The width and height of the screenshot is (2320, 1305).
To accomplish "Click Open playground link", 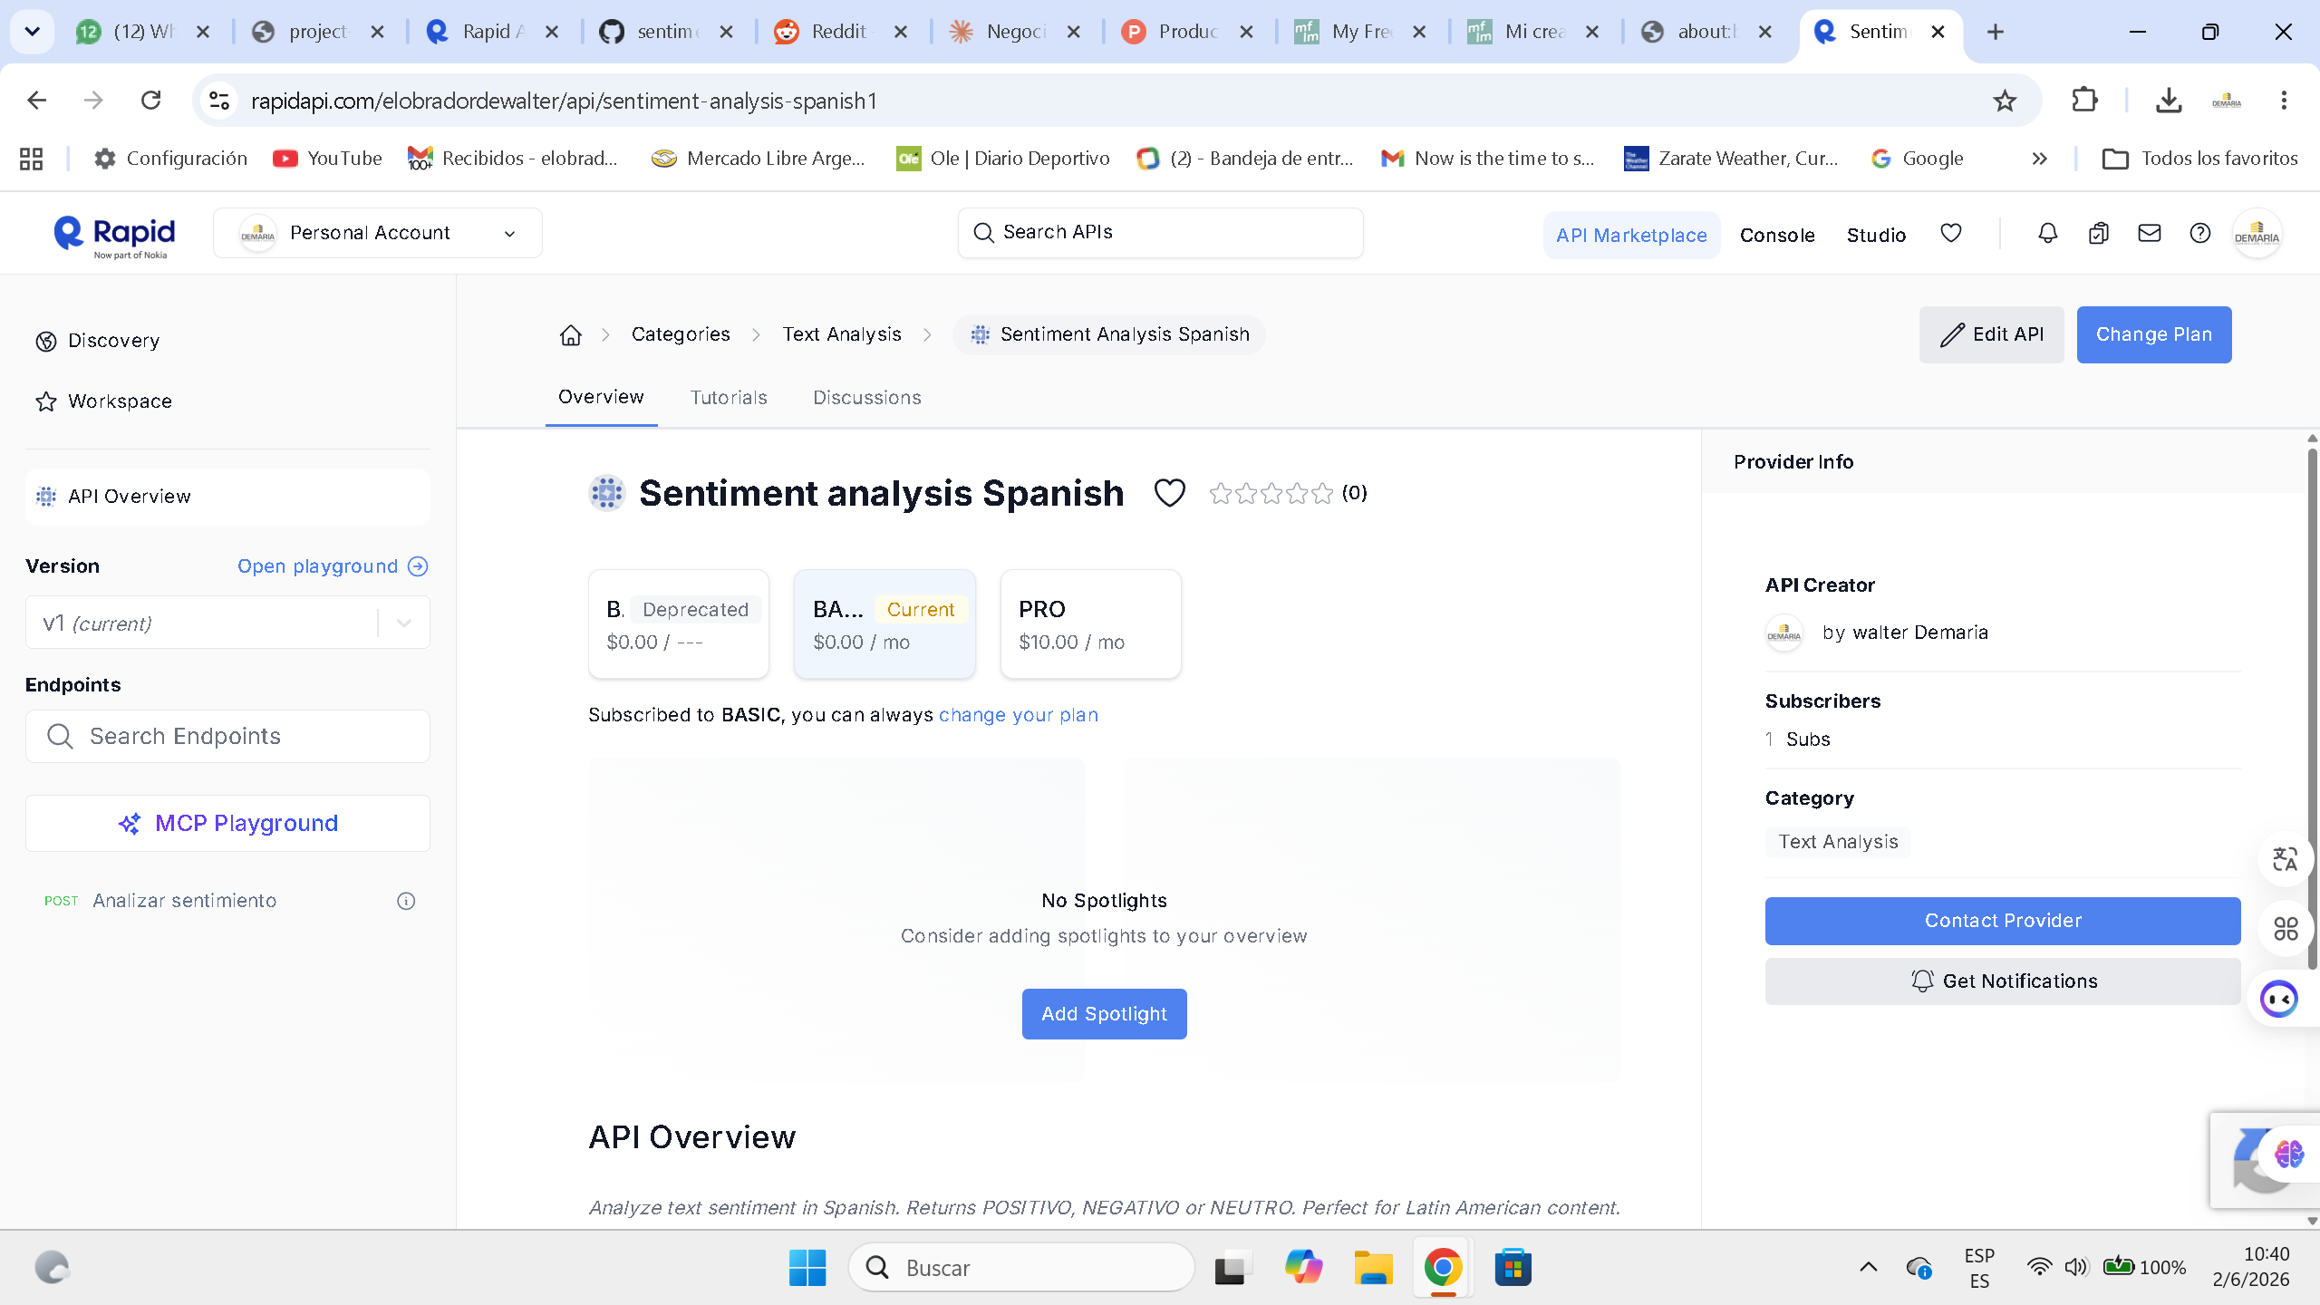I will tap(317, 566).
